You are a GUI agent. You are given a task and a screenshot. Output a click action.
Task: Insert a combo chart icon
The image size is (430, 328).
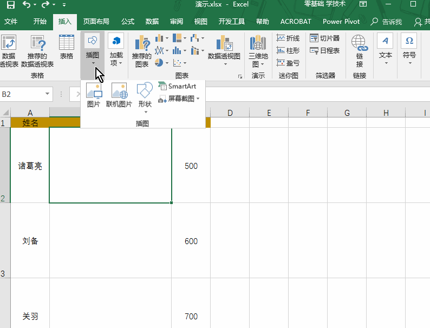click(x=195, y=50)
